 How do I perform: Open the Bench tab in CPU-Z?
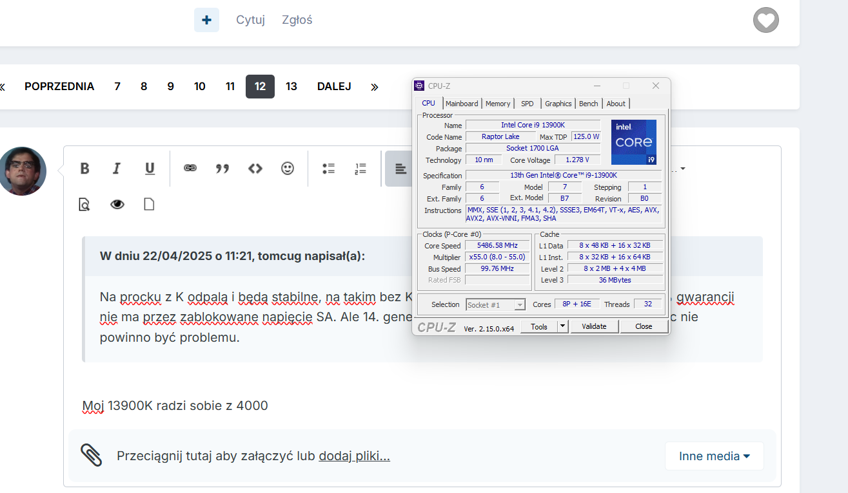click(588, 104)
